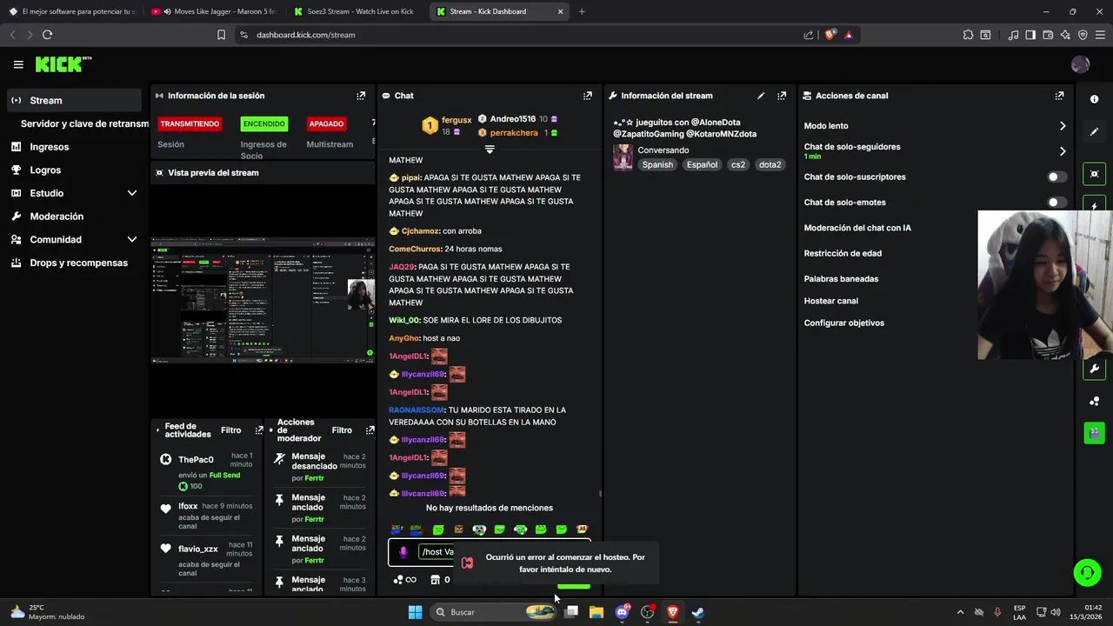
Task: Insert the first emote in the chat emote row
Action: tap(397, 529)
